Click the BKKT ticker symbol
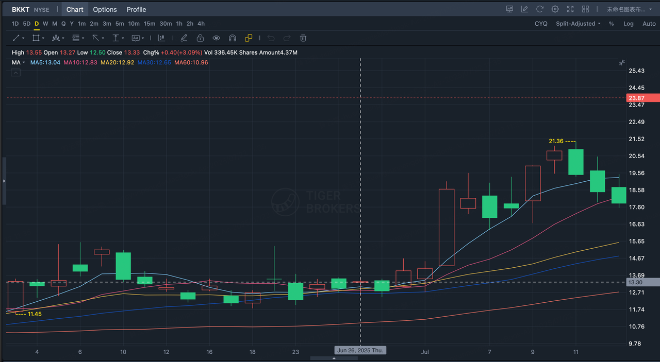The width and height of the screenshot is (660, 362). (x=21, y=9)
